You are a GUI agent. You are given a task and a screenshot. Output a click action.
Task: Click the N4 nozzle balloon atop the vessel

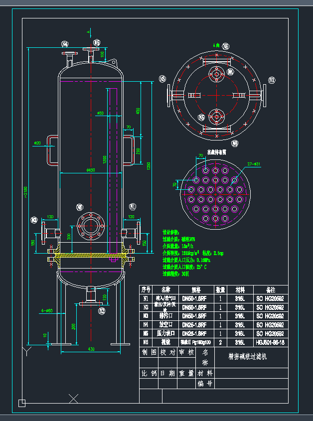click(64, 44)
